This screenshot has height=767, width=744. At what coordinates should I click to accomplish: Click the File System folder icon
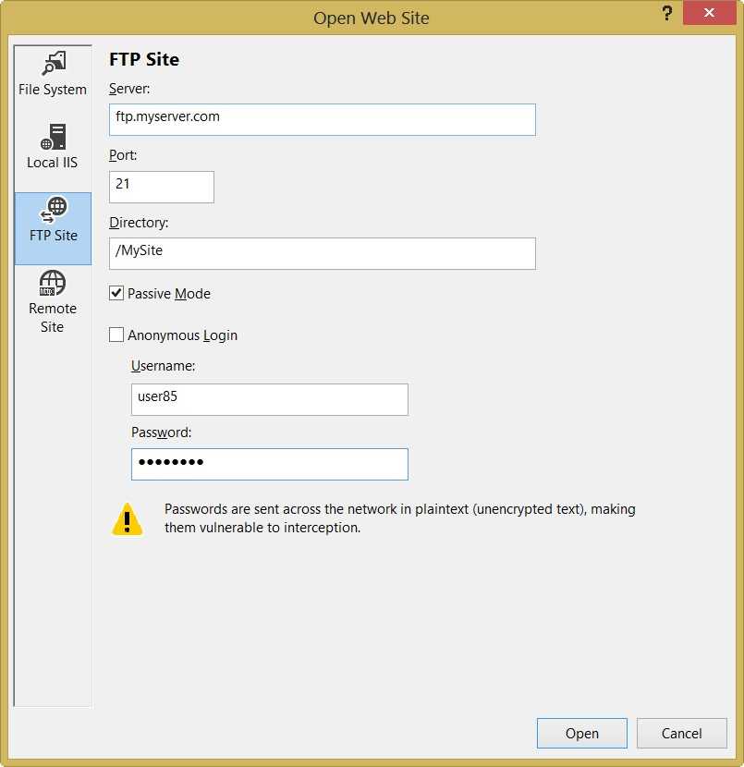53,64
